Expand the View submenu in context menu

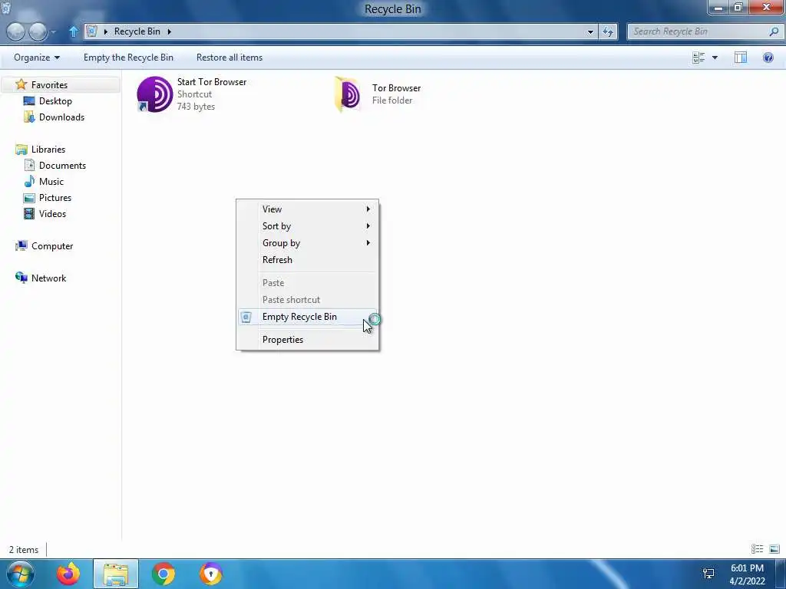pyautogui.click(x=368, y=209)
